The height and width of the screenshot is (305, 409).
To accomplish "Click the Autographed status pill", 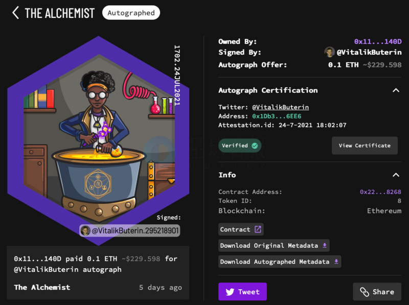I will (x=131, y=13).
